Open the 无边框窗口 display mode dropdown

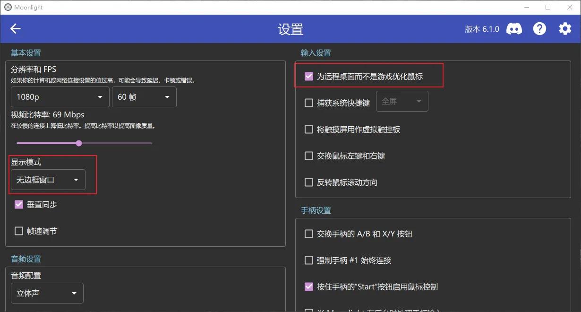[48, 180]
